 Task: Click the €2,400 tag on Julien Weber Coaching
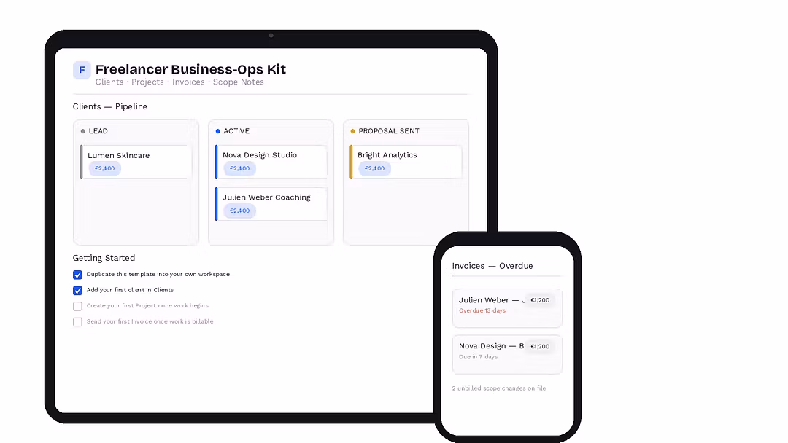[240, 211]
